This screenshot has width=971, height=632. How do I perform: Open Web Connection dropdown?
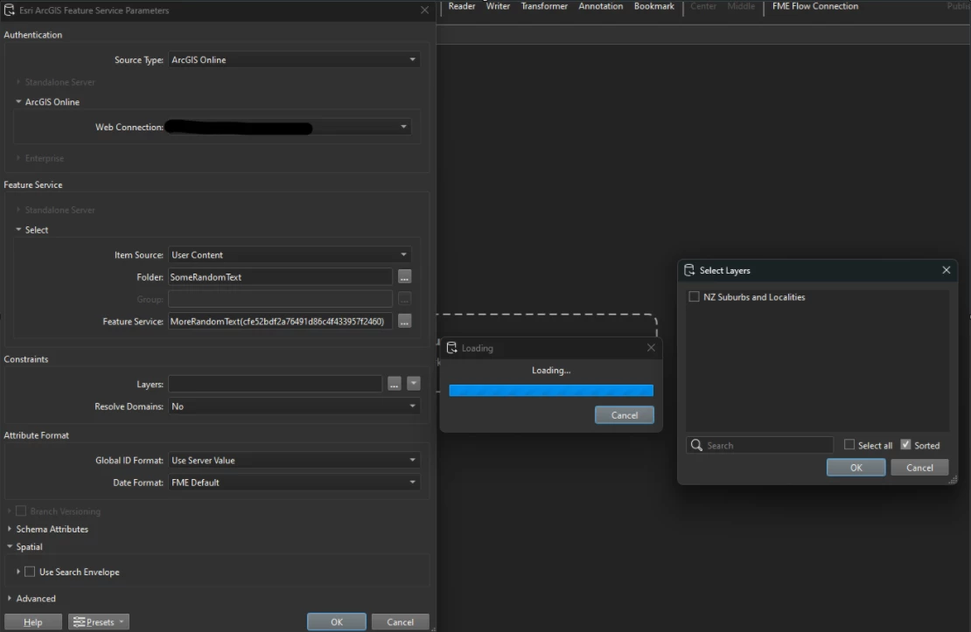click(288, 127)
